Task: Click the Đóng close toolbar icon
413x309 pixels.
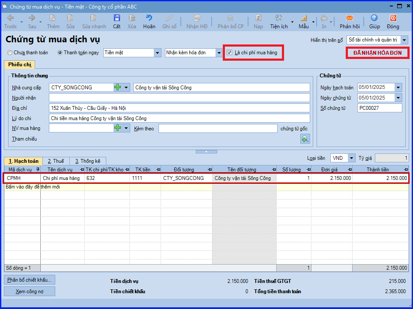Action: point(393,18)
